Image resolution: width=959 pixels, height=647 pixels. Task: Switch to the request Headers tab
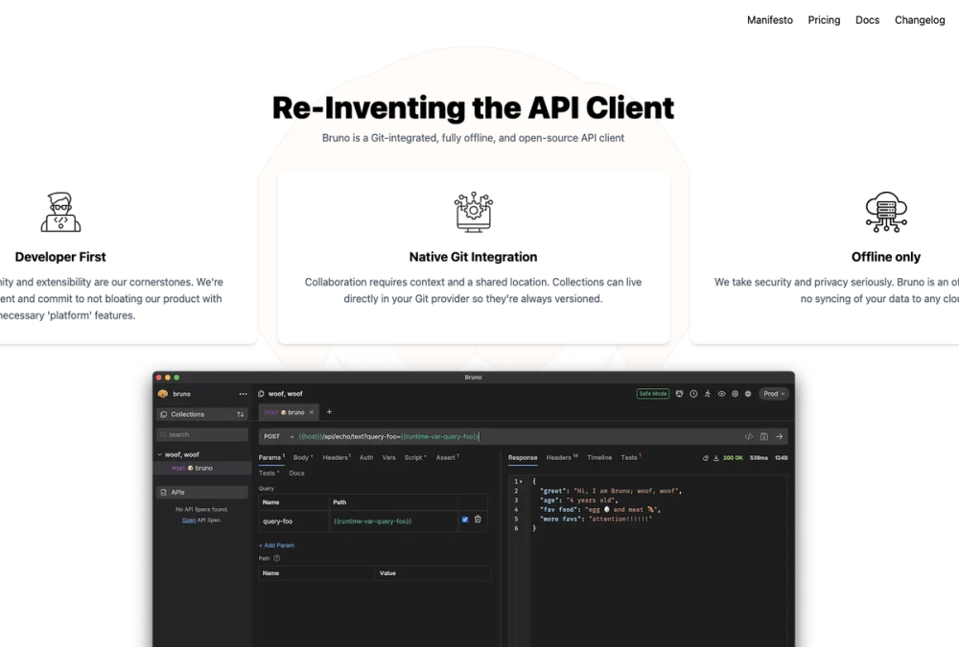click(x=337, y=457)
